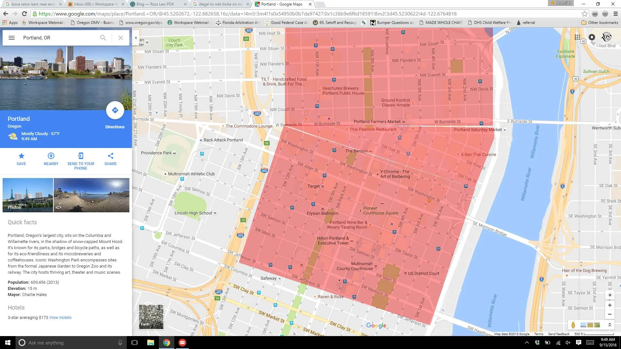Click the Cortana Ask me anything box
Screen dimensions: 621x349
point(71,343)
